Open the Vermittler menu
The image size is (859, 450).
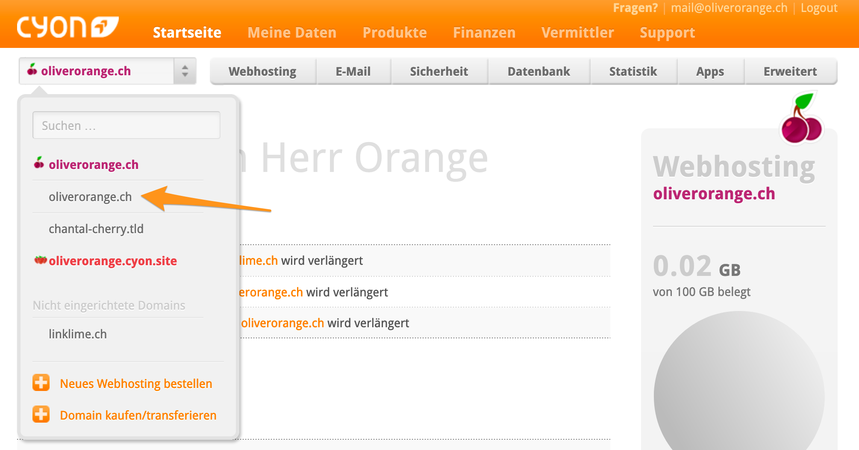click(x=577, y=33)
